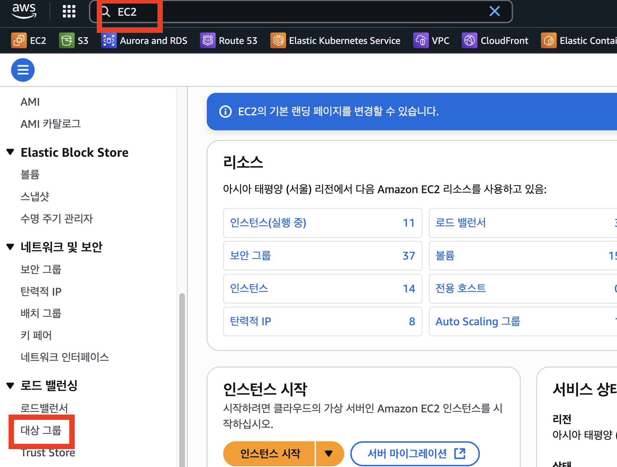Click the 인스턴스 시작 orange button
This screenshot has height=467, width=617.
pyautogui.click(x=269, y=453)
